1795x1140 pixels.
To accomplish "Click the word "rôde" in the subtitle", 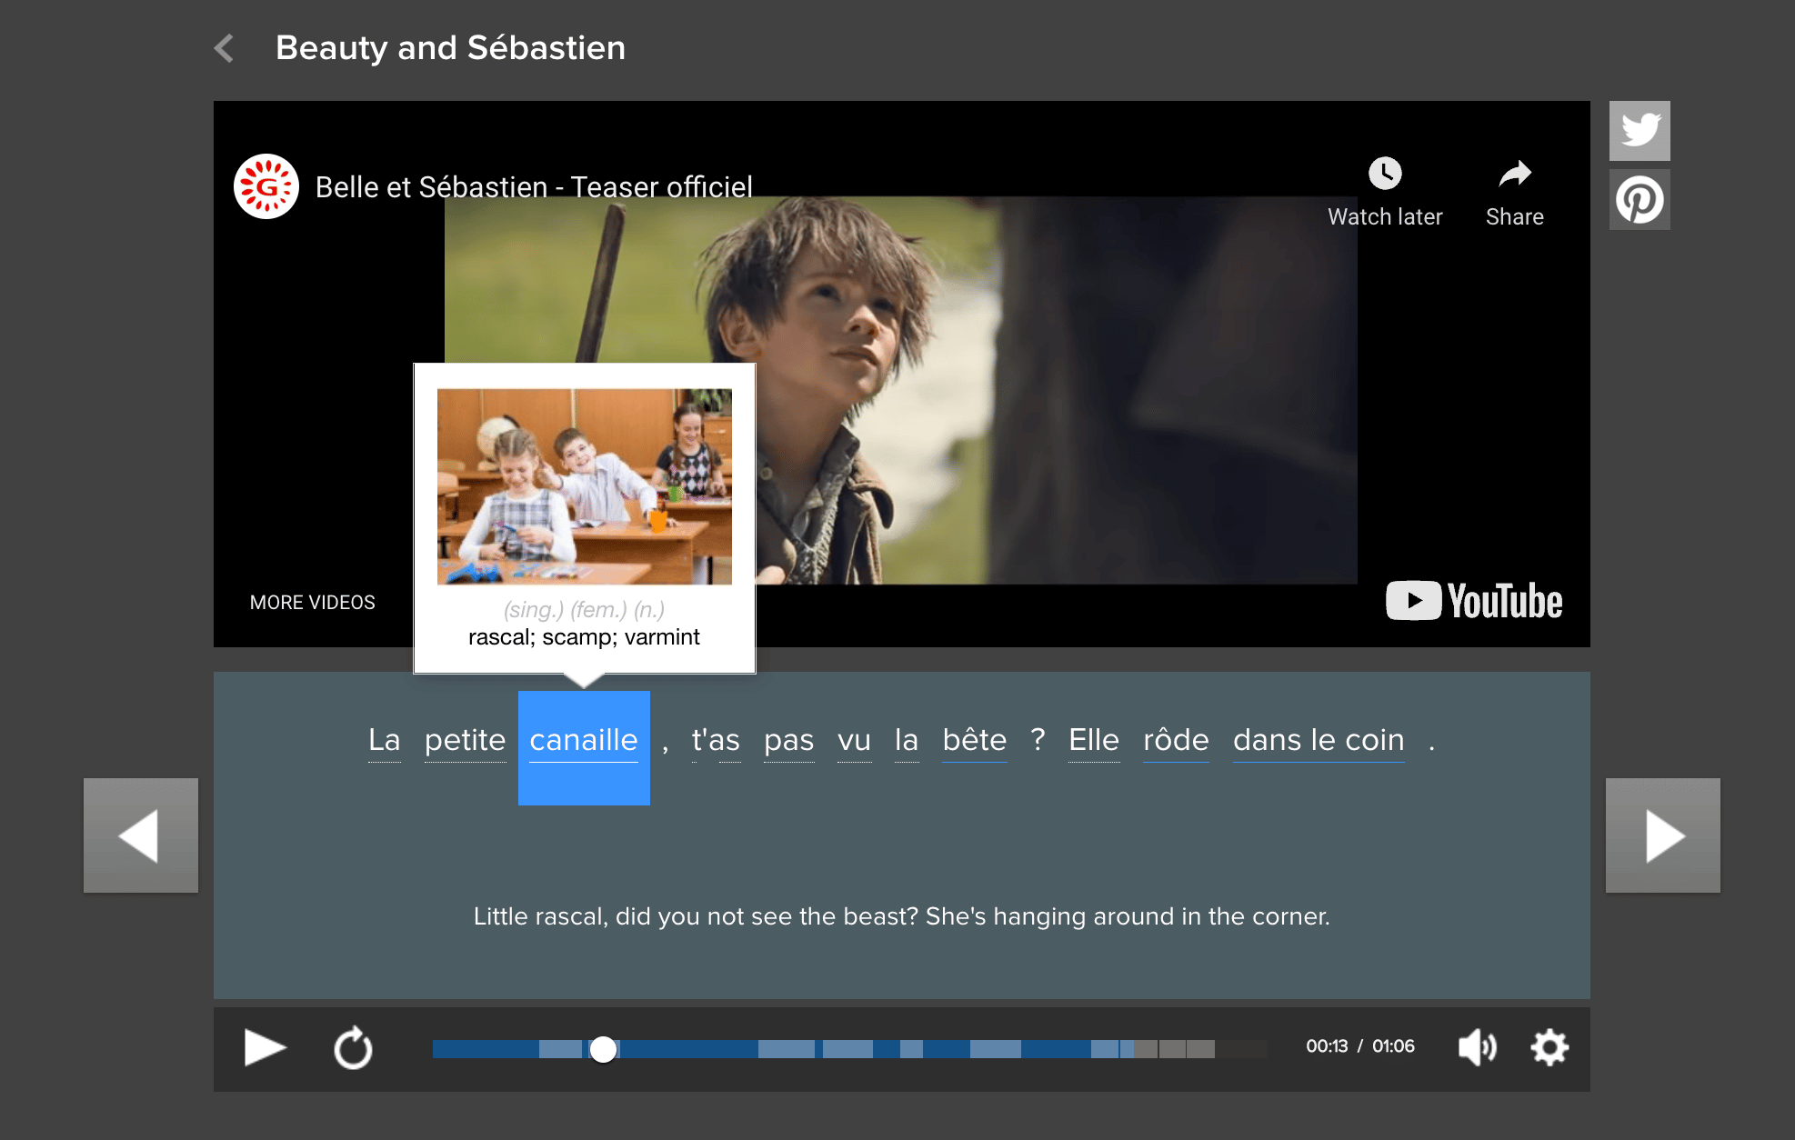I will click(1175, 740).
